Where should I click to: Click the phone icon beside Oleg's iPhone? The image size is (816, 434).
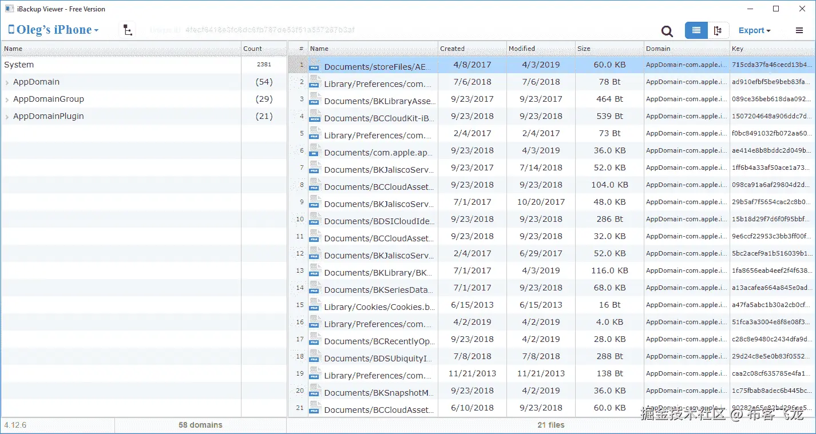11,30
